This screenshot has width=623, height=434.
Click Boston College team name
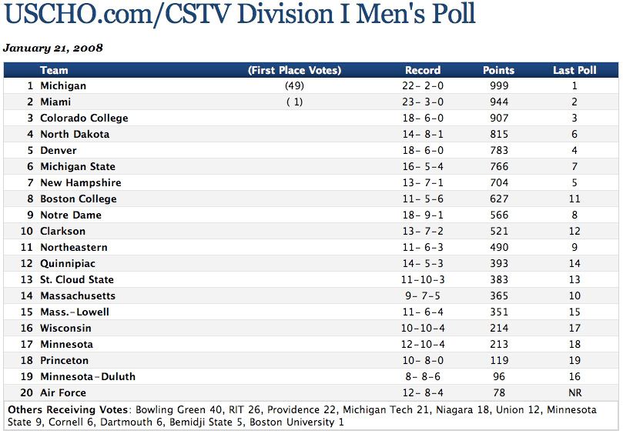79,199
